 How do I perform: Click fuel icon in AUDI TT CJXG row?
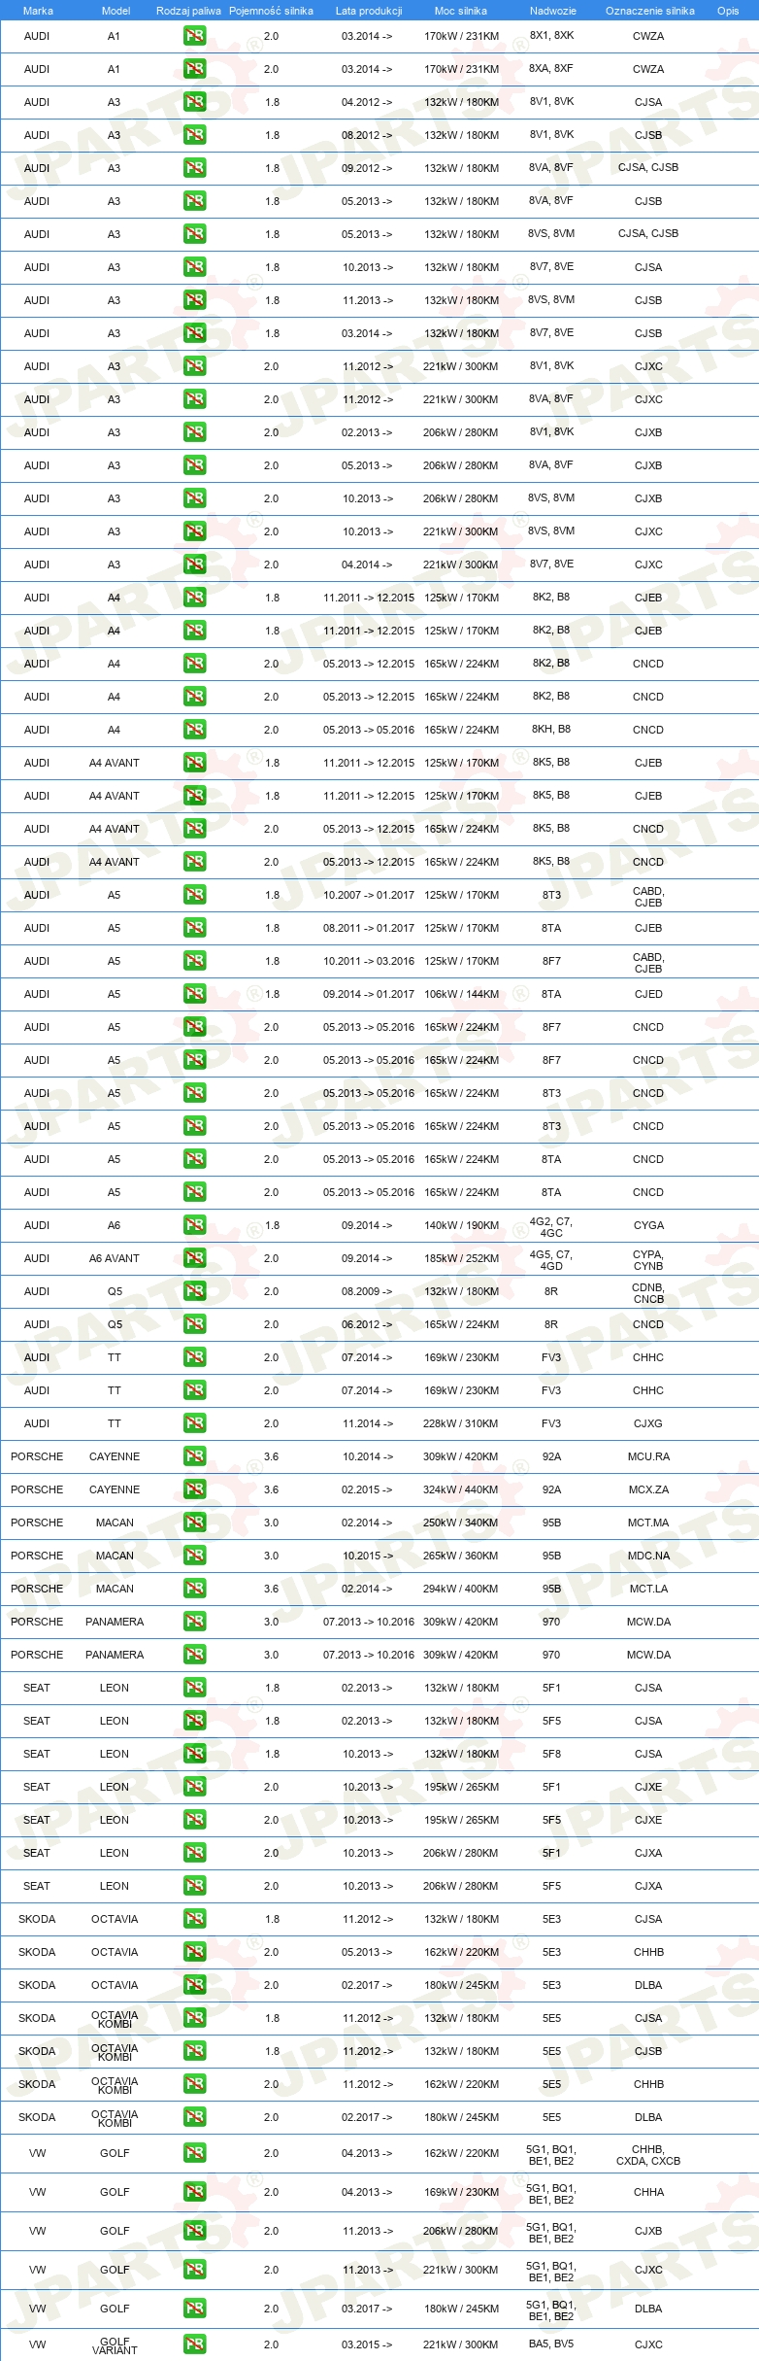coord(194,1423)
